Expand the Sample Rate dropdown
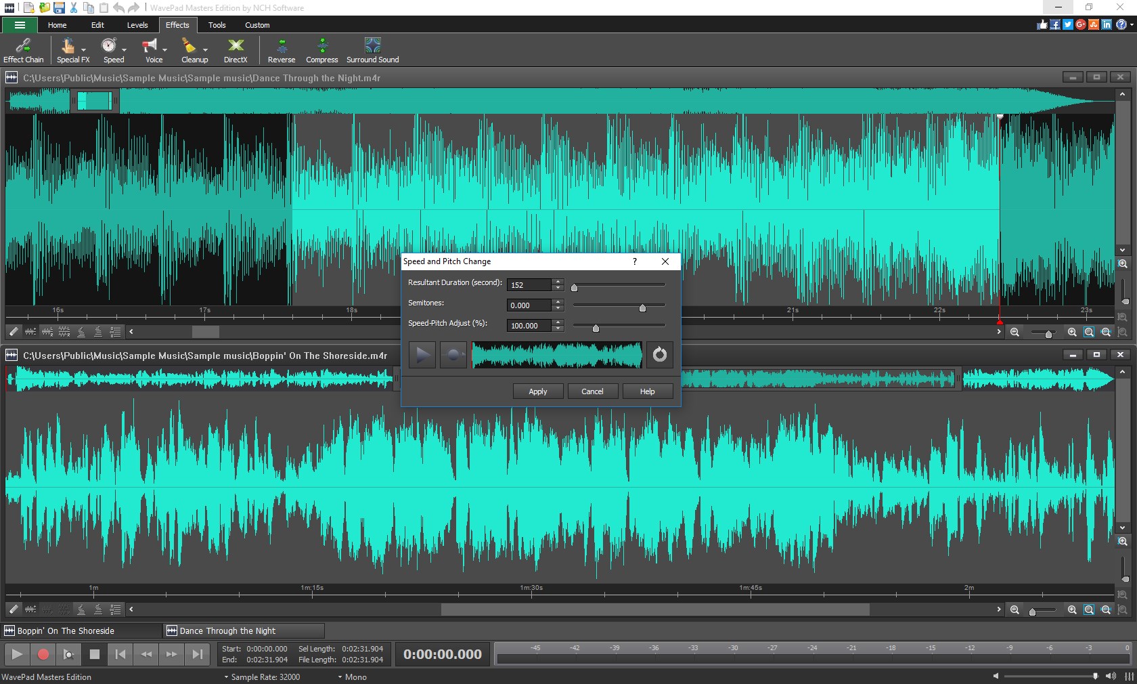Screen dimensions: 1137x684 click(227, 677)
